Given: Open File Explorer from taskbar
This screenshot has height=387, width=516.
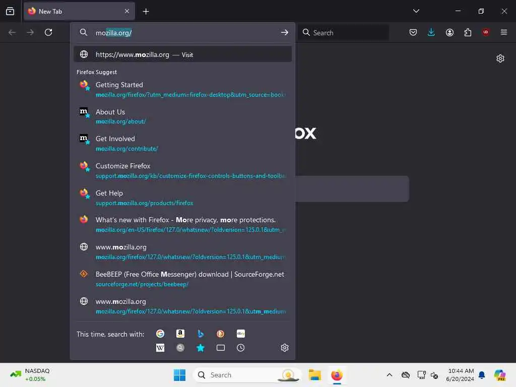Looking at the screenshot, I should coord(314,375).
